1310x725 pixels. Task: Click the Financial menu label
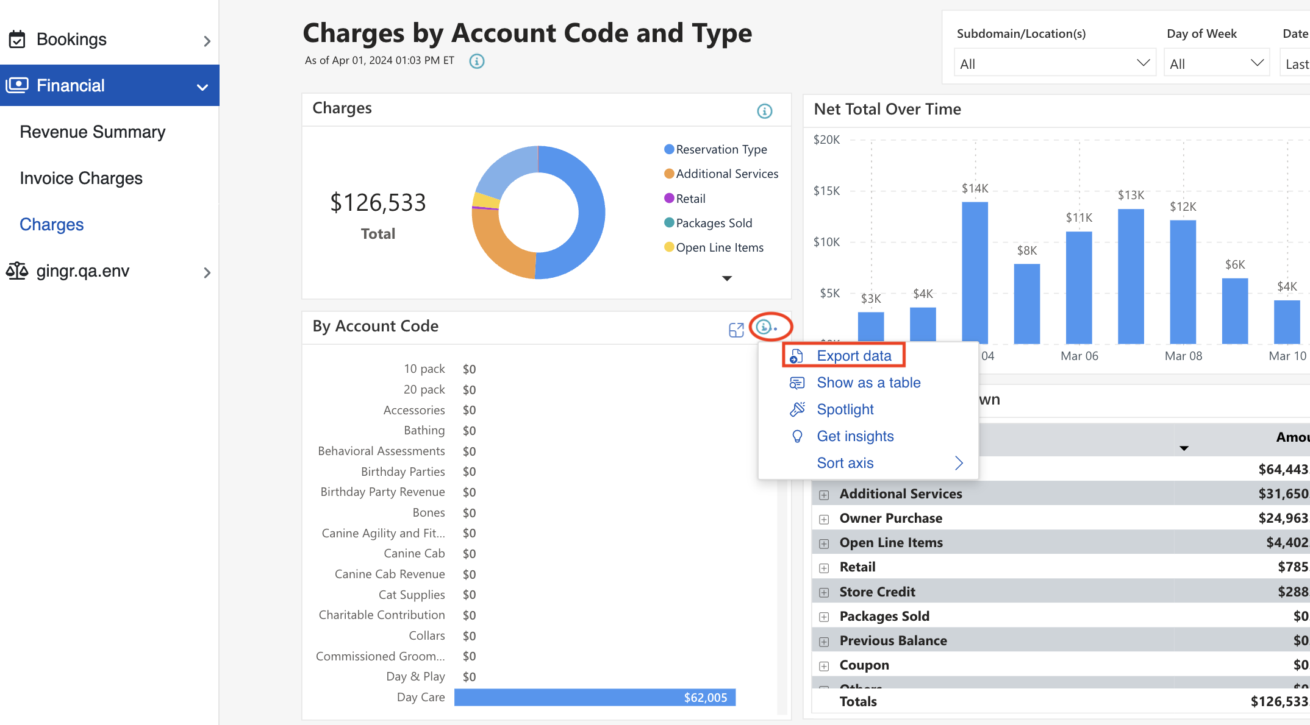point(71,85)
